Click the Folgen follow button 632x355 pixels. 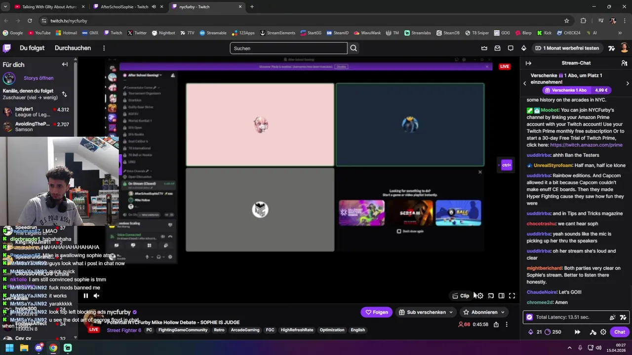click(x=376, y=312)
